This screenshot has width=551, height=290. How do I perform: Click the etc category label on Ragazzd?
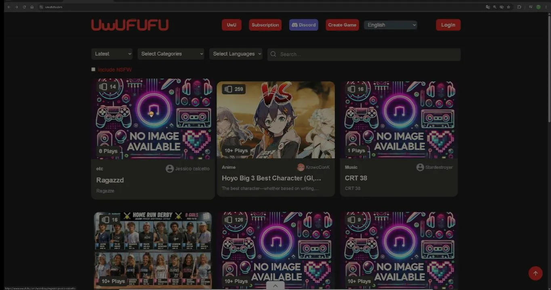99,169
